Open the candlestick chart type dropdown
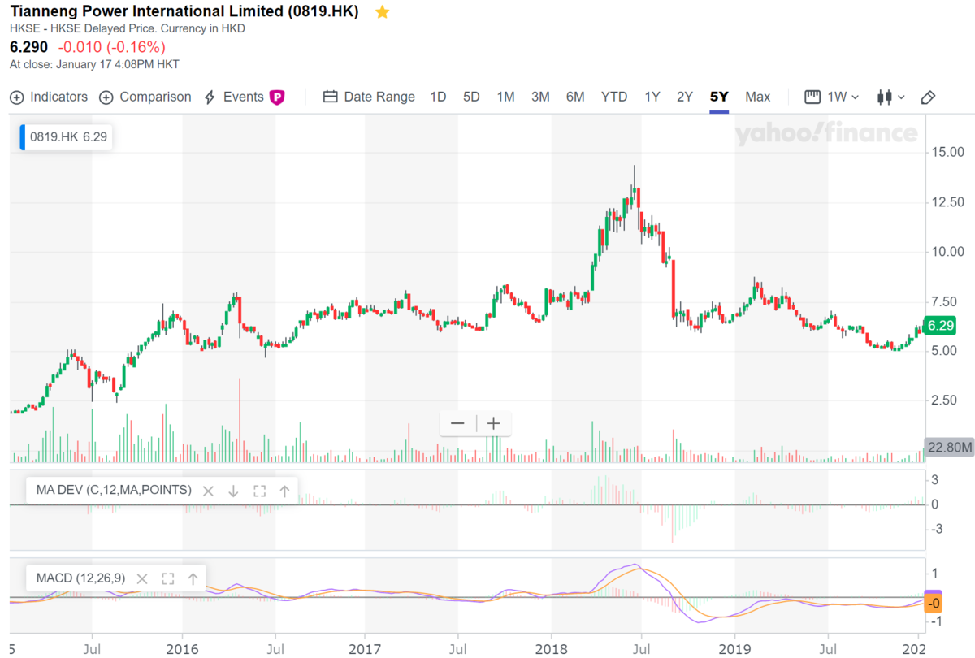 tap(891, 97)
